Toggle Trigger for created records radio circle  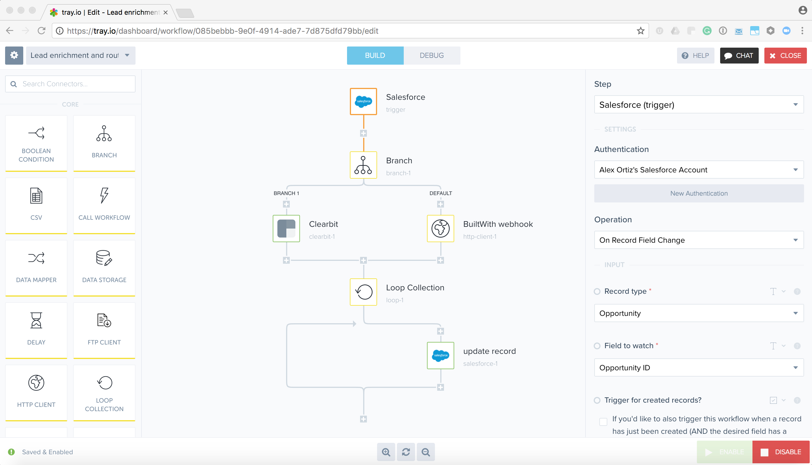pyautogui.click(x=597, y=400)
